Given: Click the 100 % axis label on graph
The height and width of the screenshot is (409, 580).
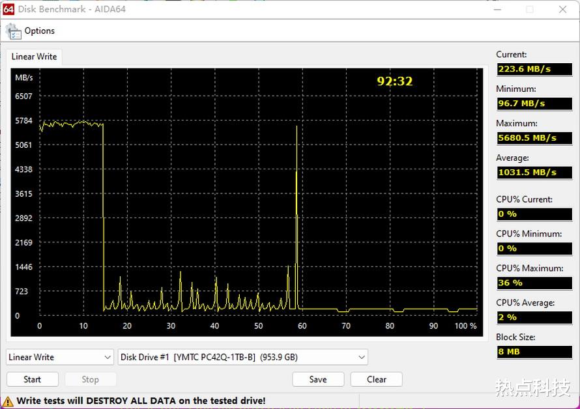Looking at the screenshot, I should point(465,326).
